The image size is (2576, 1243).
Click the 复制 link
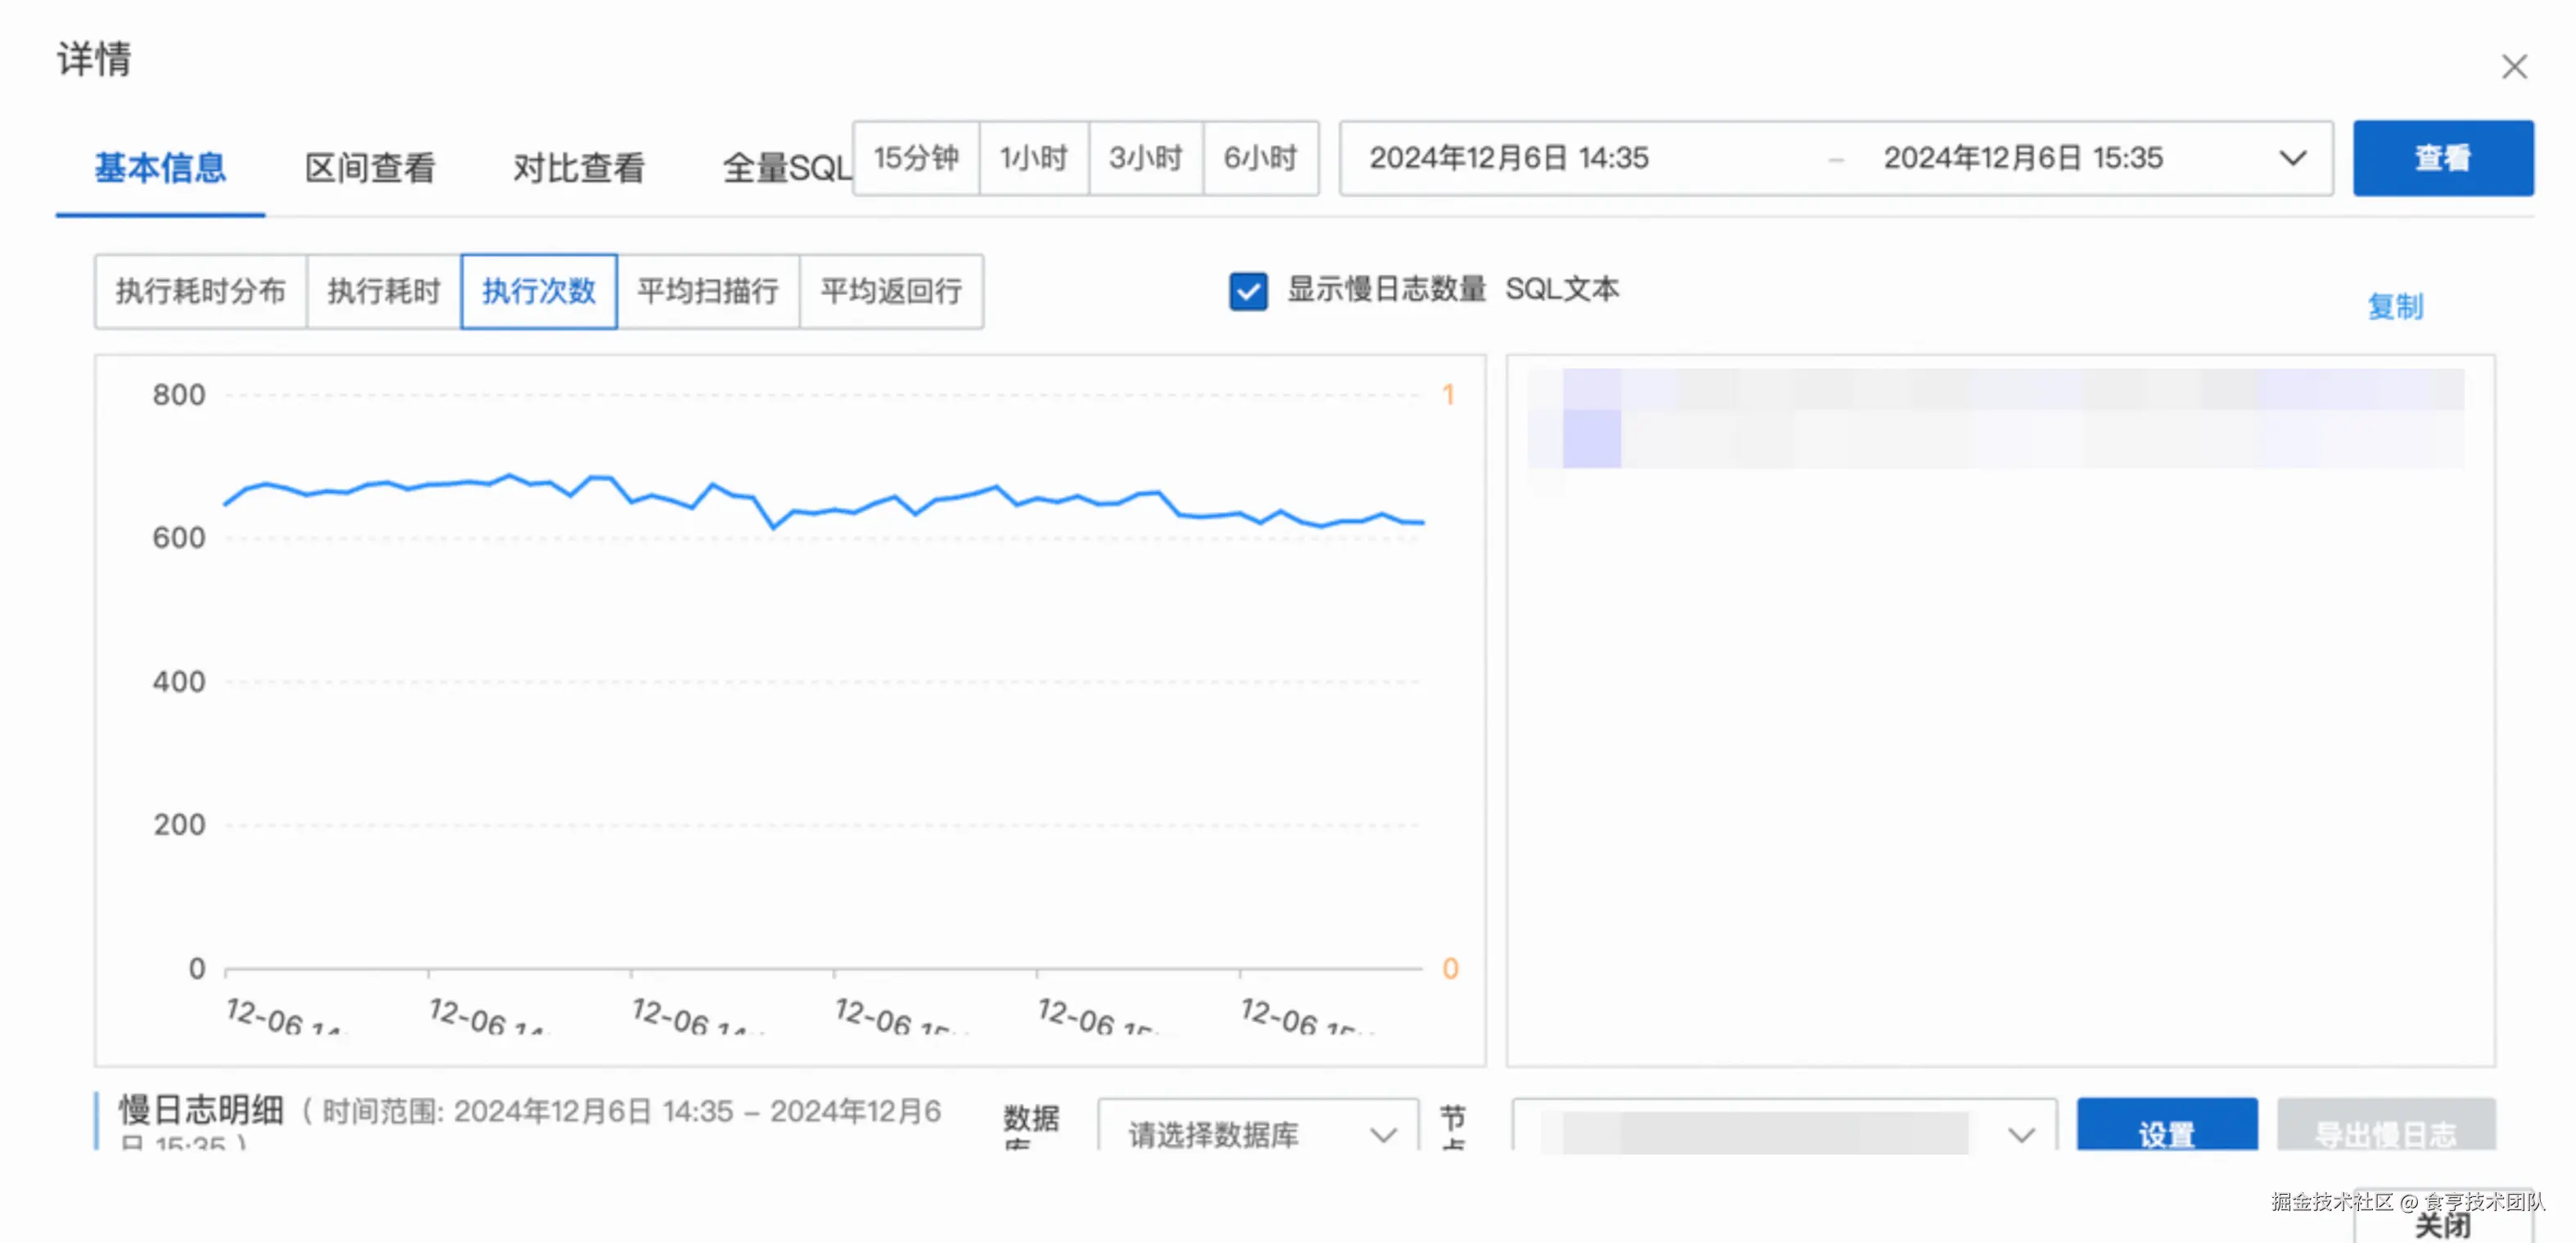point(2394,306)
